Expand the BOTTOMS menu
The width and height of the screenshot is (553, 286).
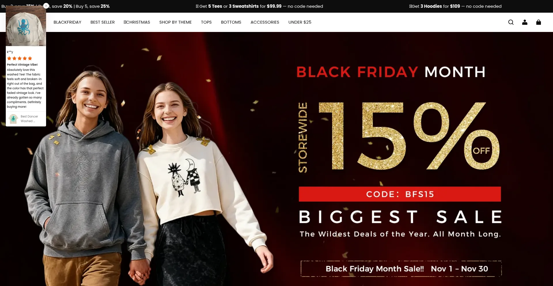[231, 22]
